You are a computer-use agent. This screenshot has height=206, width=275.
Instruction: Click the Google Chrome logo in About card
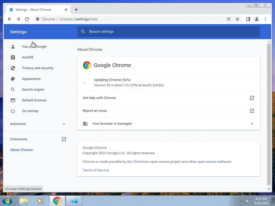coord(87,65)
